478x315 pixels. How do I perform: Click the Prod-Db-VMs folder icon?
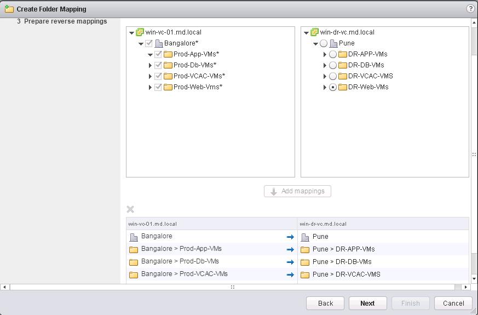(x=168, y=65)
